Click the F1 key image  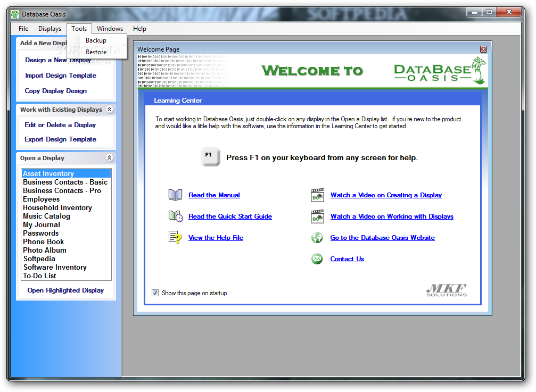(210, 157)
